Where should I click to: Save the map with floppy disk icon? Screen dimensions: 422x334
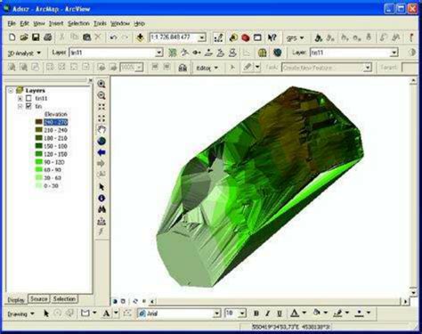point(36,37)
